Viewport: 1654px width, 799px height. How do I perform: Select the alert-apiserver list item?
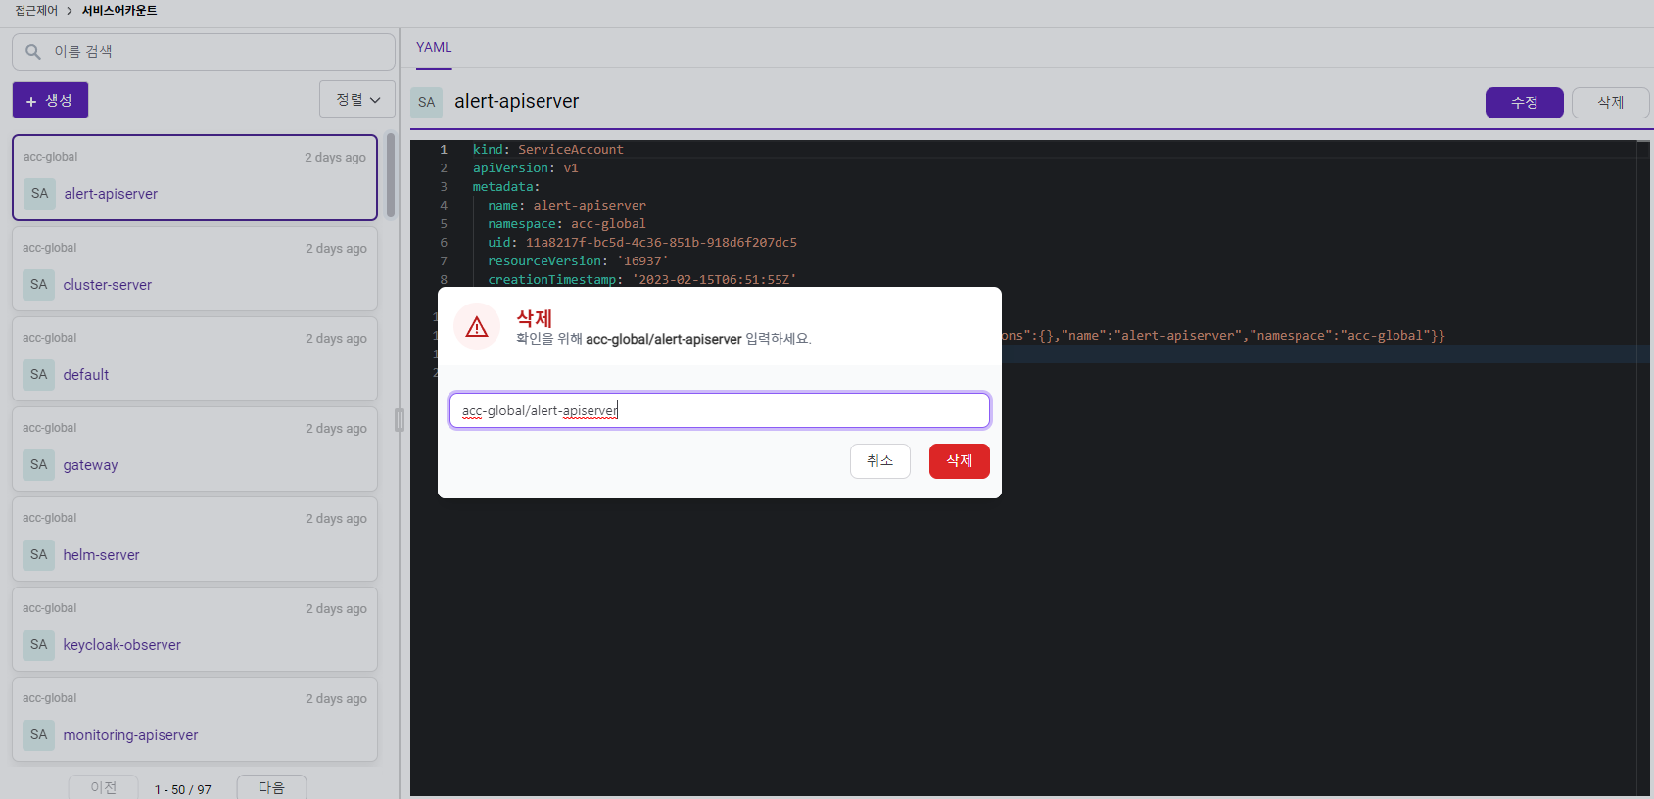click(x=195, y=177)
